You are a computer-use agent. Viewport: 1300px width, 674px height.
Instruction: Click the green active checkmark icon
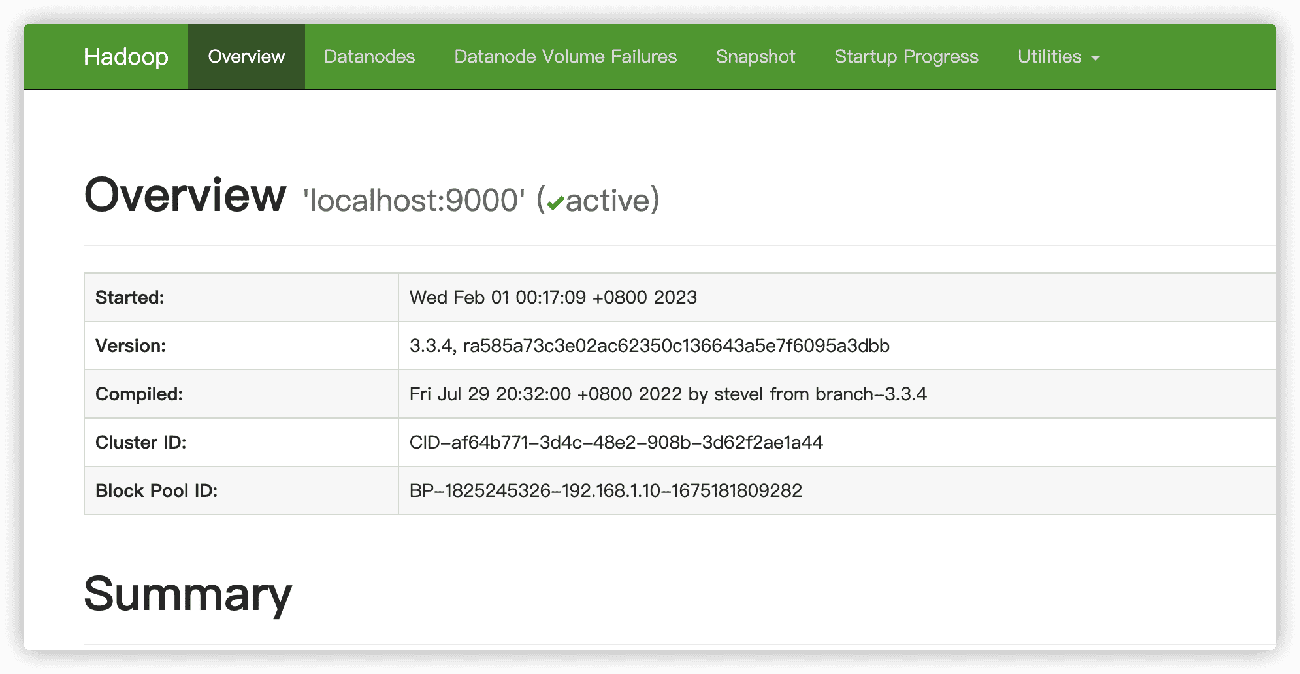tap(555, 203)
